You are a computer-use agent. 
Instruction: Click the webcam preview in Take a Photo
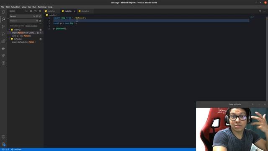pos(232,129)
